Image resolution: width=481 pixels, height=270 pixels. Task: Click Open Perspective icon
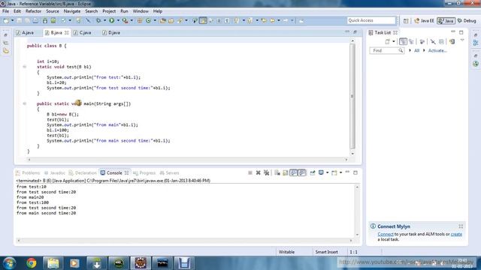[406, 21]
